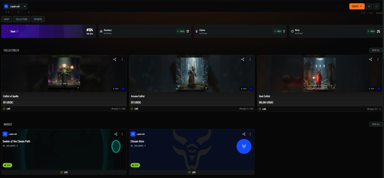The image size is (384, 178).
Task: Click the Mints tag icon
Action: pos(292,32)
